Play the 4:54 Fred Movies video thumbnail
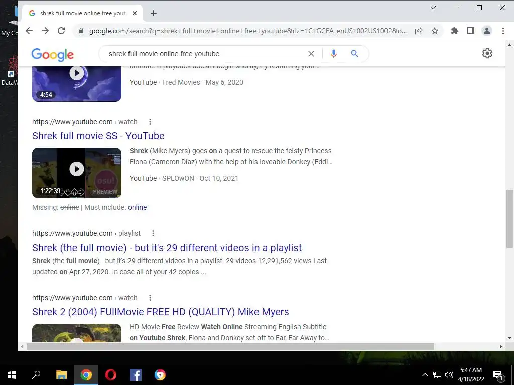 point(77,84)
